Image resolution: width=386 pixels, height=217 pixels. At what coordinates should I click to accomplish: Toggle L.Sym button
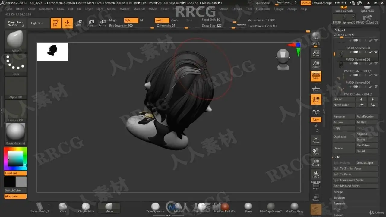(316, 111)
